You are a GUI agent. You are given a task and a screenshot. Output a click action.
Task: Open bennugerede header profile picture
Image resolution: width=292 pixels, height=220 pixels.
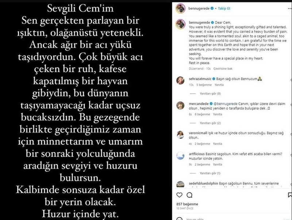pos(180,8)
